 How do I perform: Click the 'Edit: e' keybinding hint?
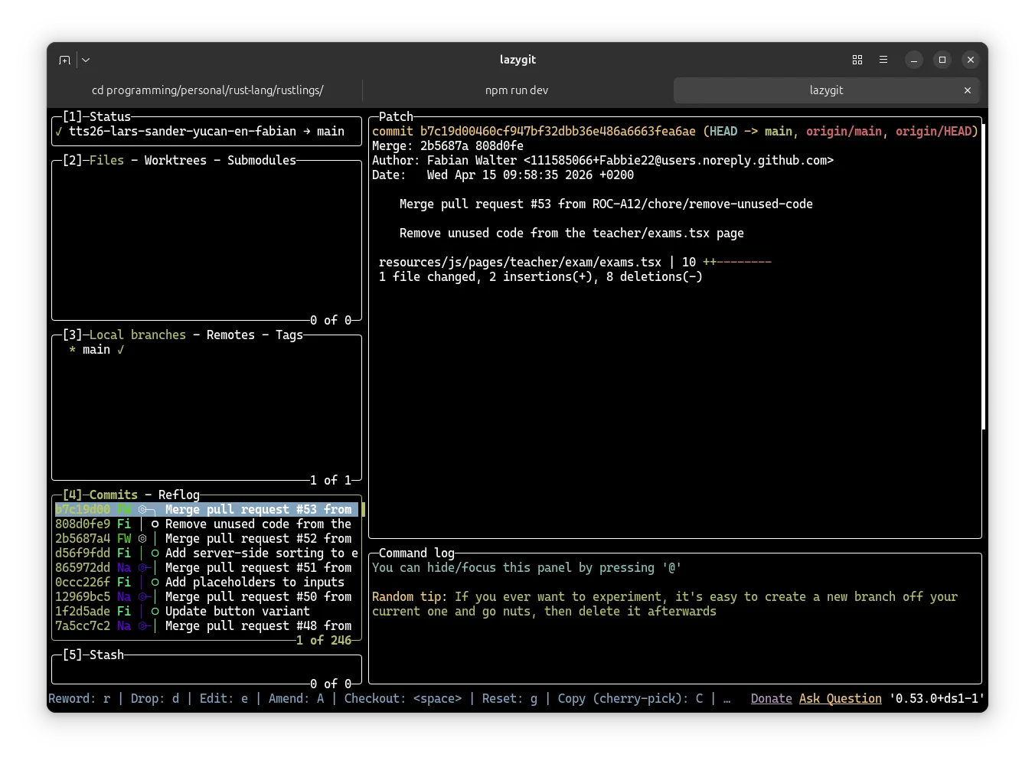pyautogui.click(x=224, y=699)
